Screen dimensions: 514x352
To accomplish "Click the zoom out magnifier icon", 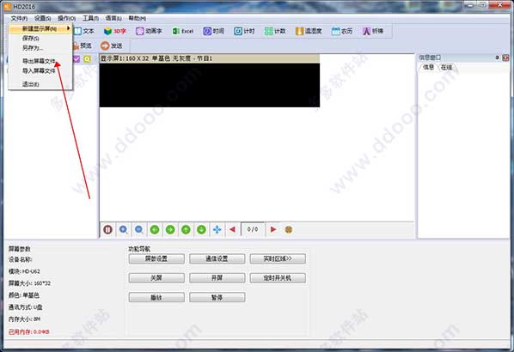I will pyautogui.click(x=139, y=229).
